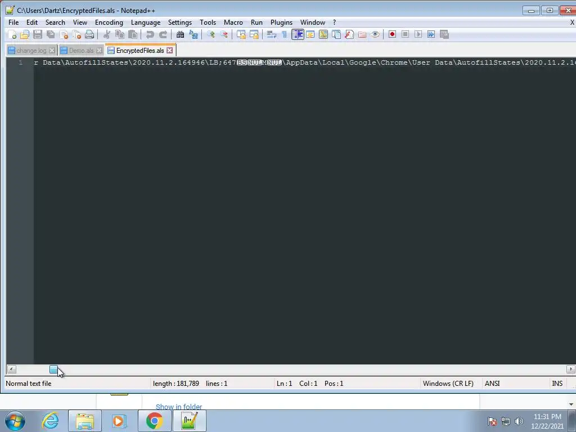Open the Macro menu

pyautogui.click(x=233, y=22)
